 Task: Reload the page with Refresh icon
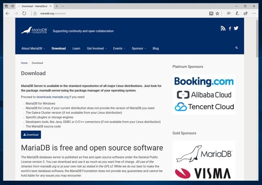[24, 14]
